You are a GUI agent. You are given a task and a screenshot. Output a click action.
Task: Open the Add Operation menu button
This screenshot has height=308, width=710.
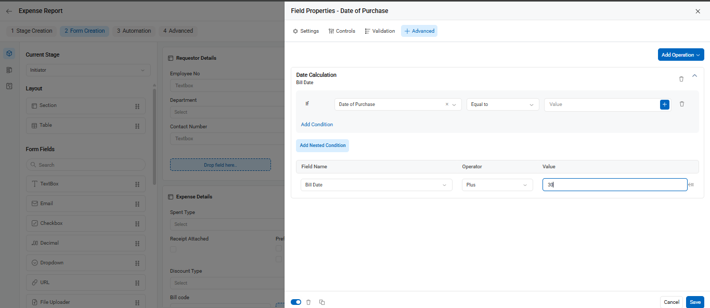click(x=681, y=55)
